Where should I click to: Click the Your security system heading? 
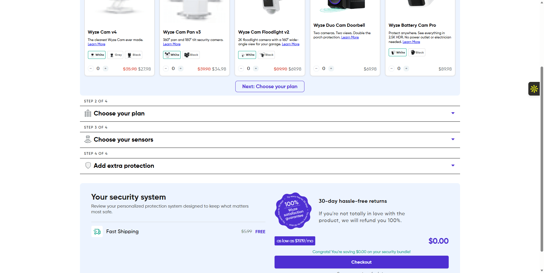[x=129, y=197]
